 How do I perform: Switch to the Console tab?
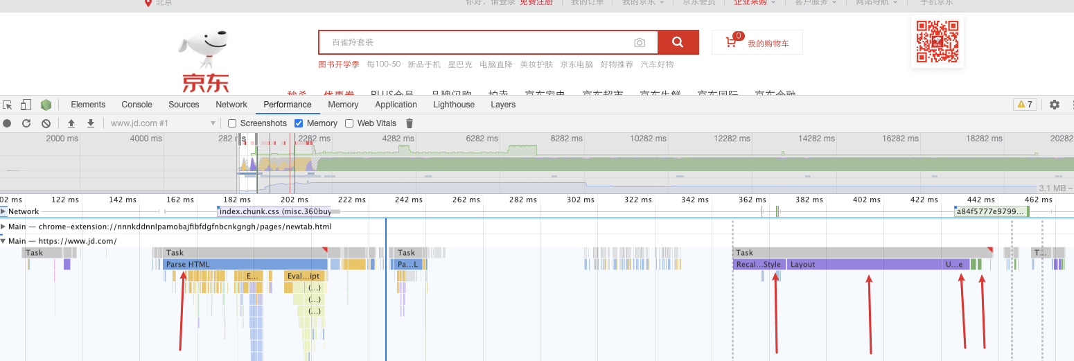[137, 105]
